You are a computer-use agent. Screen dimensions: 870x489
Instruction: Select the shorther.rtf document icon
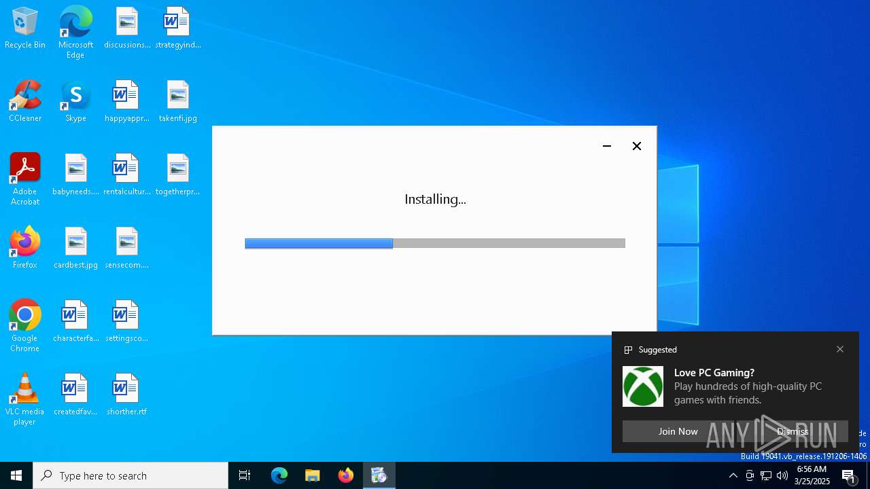pos(127,395)
